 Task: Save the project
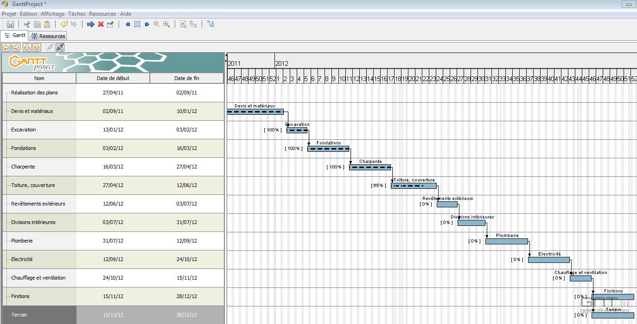pyautogui.click(x=11, y=24)
